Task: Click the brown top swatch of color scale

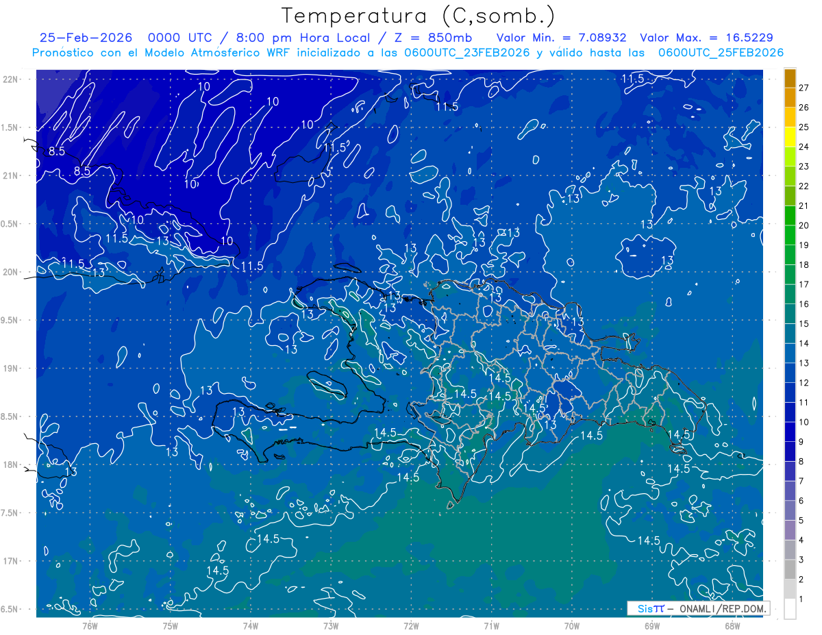Action: click(x=790, y=78)
